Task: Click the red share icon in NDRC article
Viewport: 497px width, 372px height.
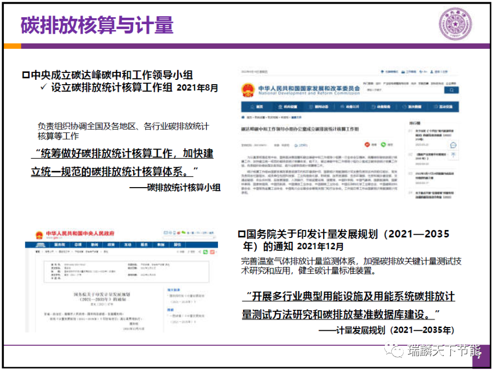Action: click(367, 145)
